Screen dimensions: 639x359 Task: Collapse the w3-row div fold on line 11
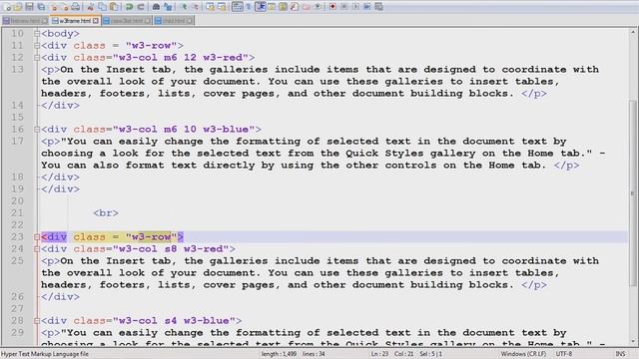pyautogui.click(x=37, y=46)
